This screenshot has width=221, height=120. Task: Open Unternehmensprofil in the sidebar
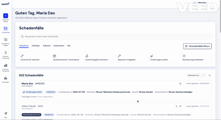point(6,68)
